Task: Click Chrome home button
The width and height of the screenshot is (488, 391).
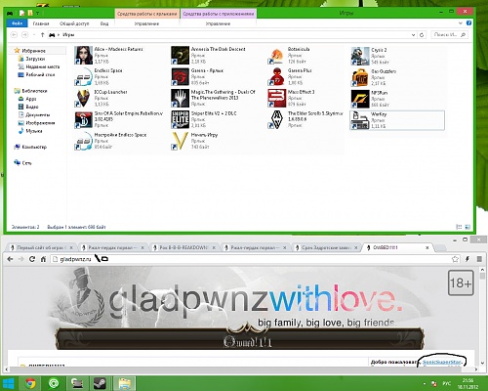Action: point(43,259)
